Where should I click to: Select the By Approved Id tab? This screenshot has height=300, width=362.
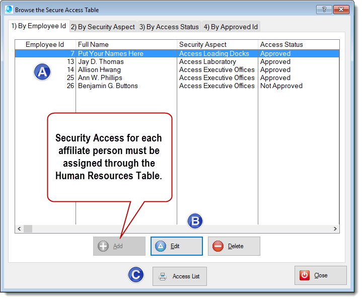pos(231,27)
